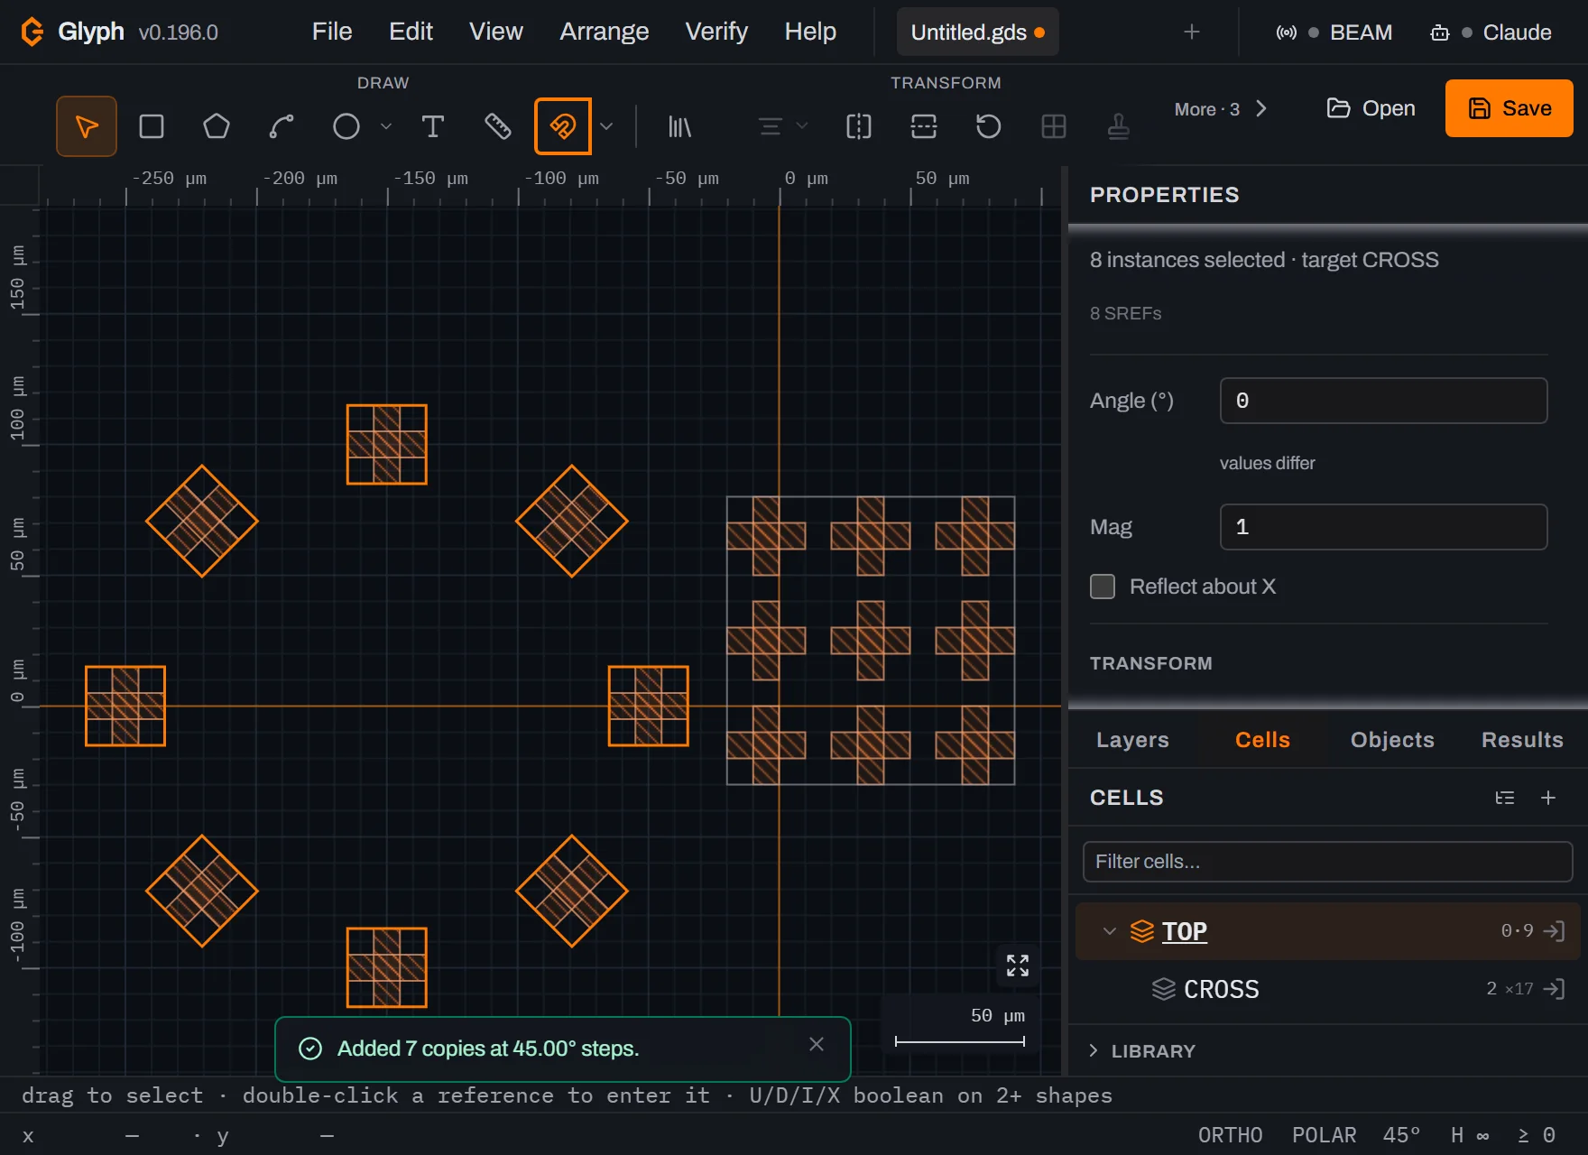Select the Path draw tool
Screen dimensions: 1588x1155
point(282,126)
